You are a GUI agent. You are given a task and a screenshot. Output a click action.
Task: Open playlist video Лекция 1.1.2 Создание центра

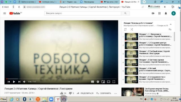click(x=148, y=45)
